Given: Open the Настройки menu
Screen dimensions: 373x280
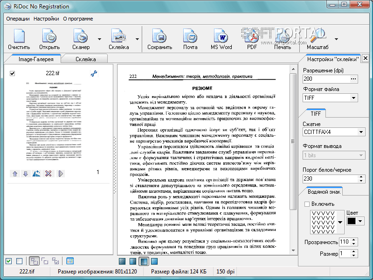Looking at the screenshot, I should pos(46,19).
